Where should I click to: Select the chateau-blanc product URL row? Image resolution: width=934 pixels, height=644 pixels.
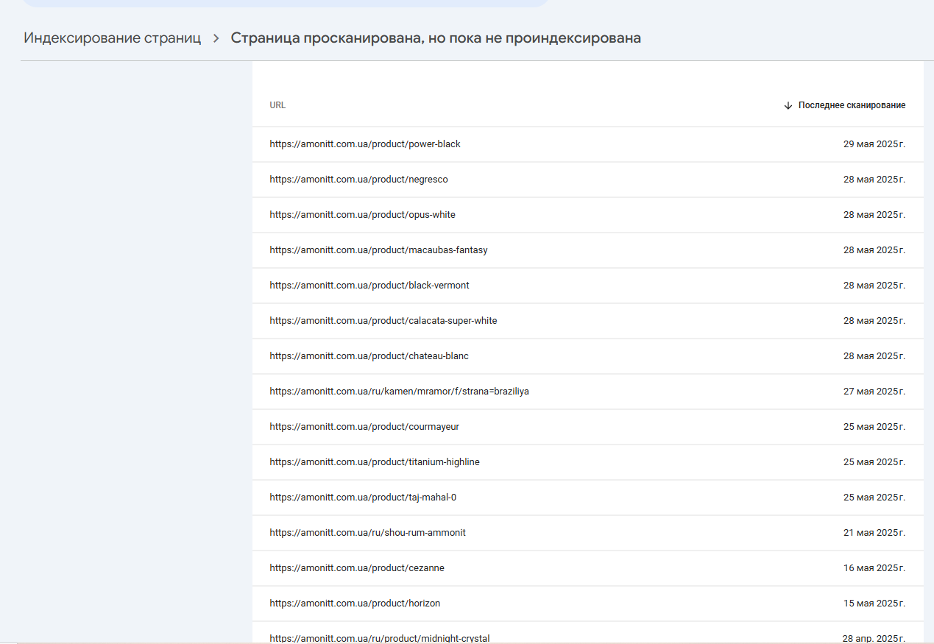(587, 356)
